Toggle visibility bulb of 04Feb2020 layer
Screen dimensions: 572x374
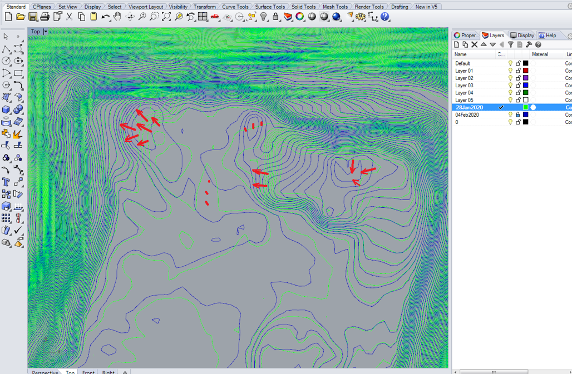point(510,114)
